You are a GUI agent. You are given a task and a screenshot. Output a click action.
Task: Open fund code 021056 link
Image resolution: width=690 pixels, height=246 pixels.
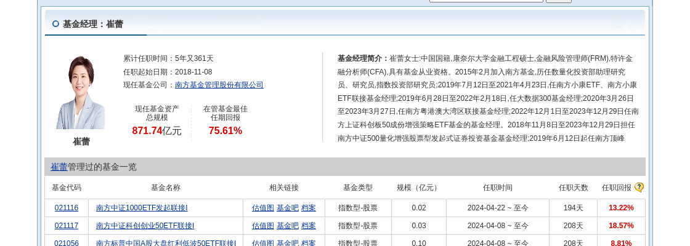(67, 243)
